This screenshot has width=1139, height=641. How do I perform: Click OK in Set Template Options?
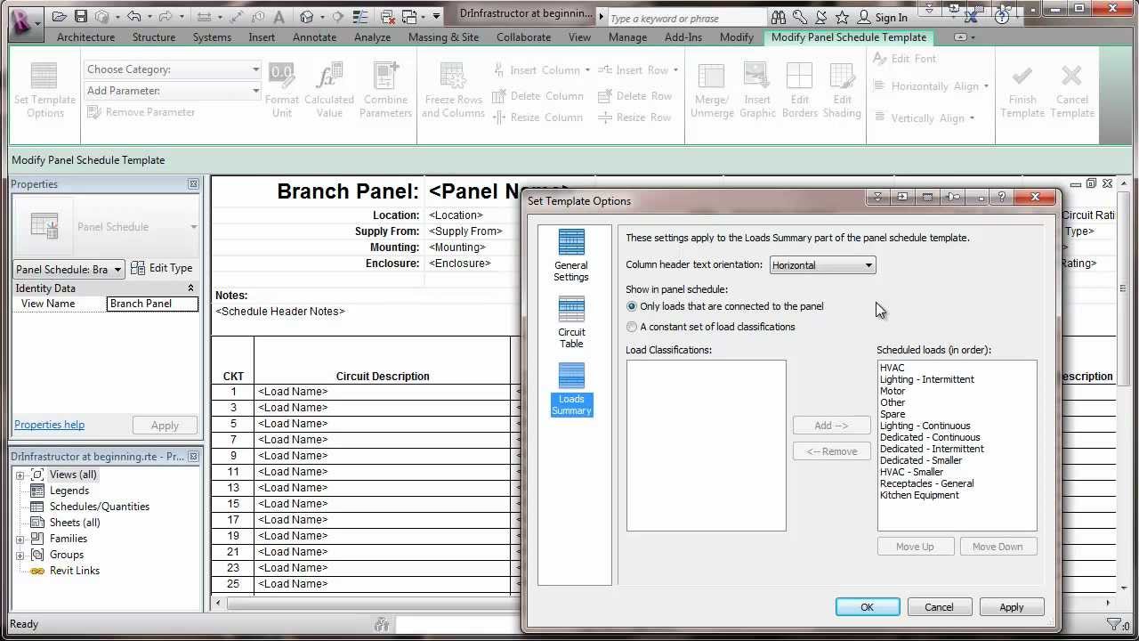pos(868,607)
